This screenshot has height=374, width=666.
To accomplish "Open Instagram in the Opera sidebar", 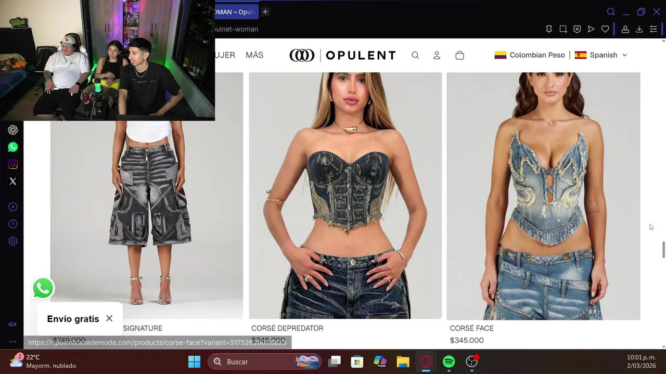I will pyautogui.click(x=13, y=164).
